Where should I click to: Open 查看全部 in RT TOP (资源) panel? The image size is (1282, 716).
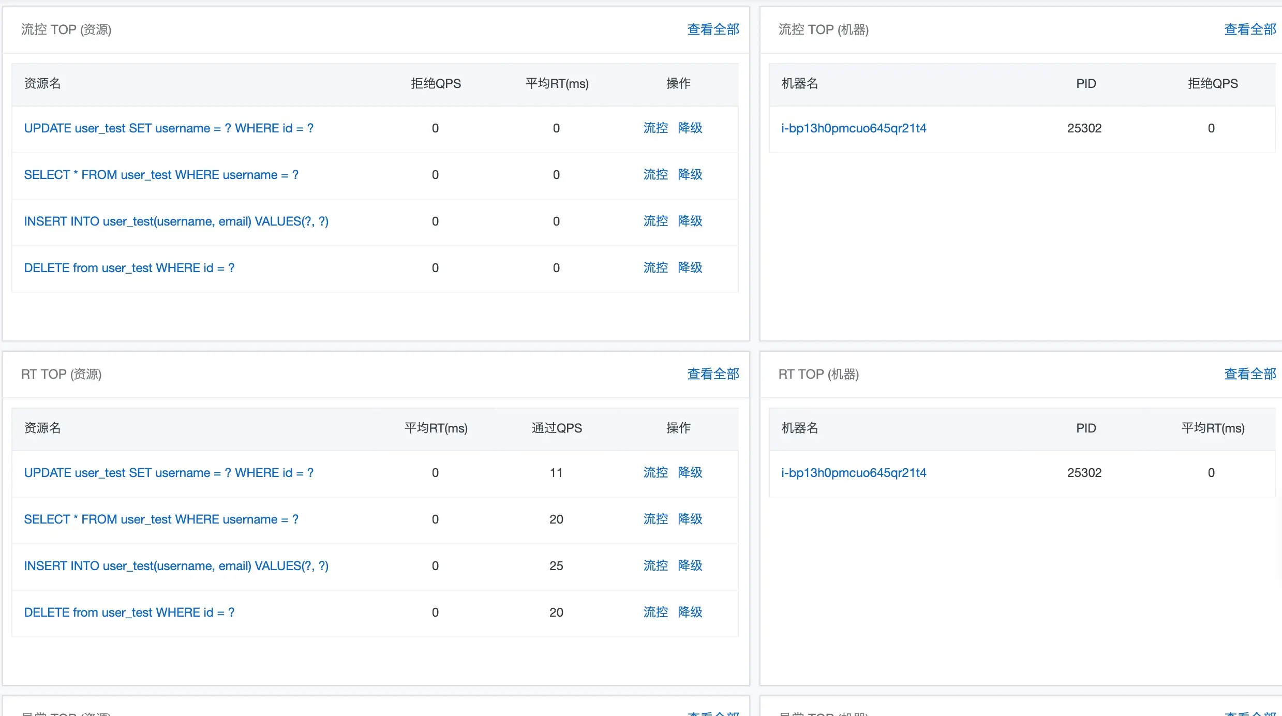click(x=712, y=374)
